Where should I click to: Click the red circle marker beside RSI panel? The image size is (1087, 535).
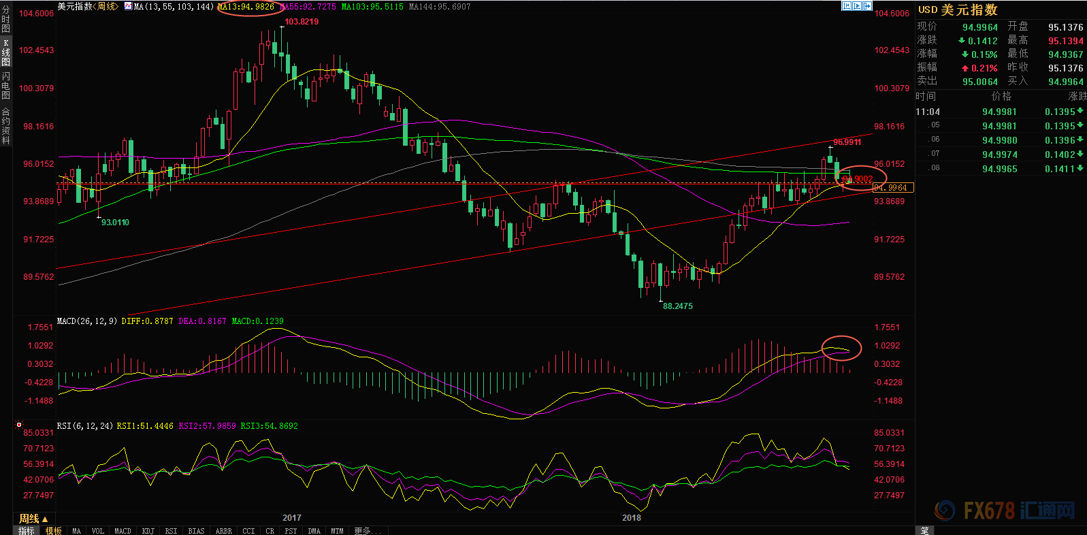point(19,425)
